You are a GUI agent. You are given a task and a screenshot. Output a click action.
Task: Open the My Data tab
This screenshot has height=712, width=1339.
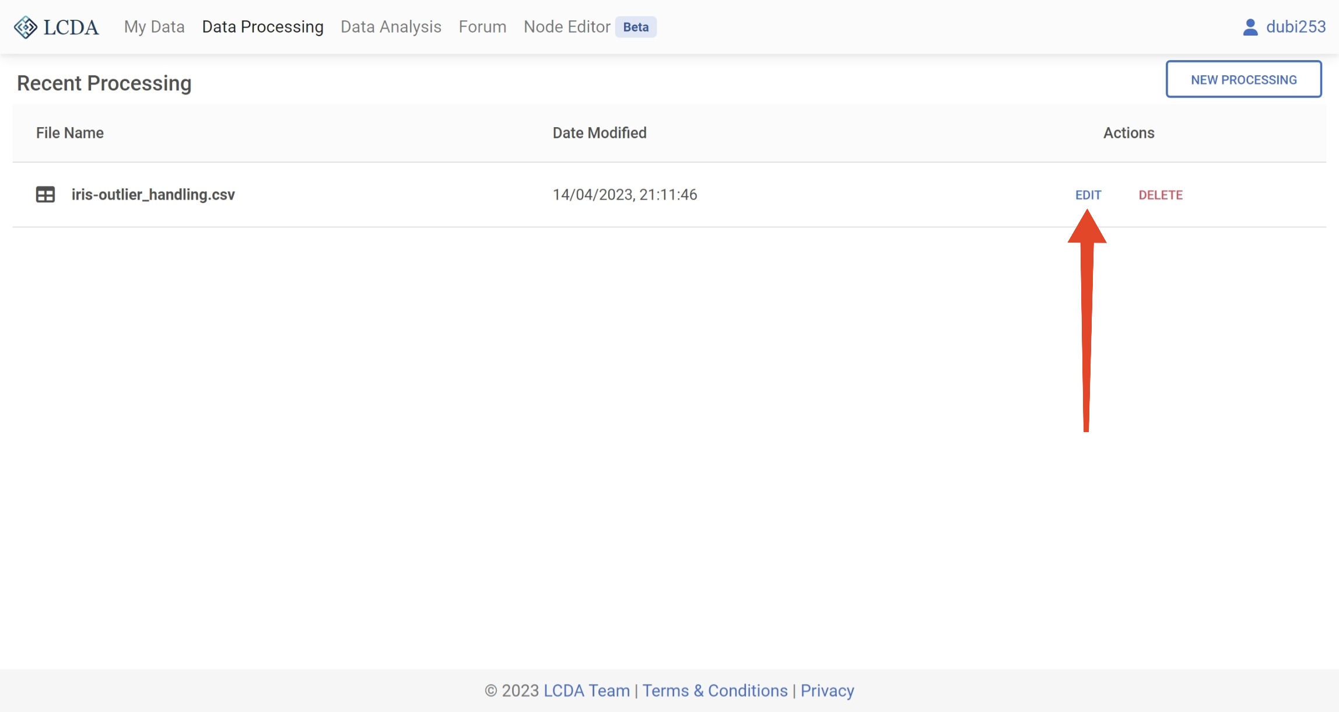click(154, 27)
